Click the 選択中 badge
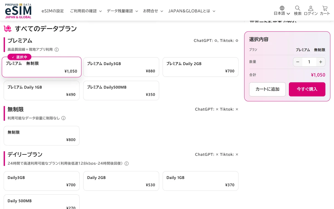The image size is (334, 209). [19, 57]
